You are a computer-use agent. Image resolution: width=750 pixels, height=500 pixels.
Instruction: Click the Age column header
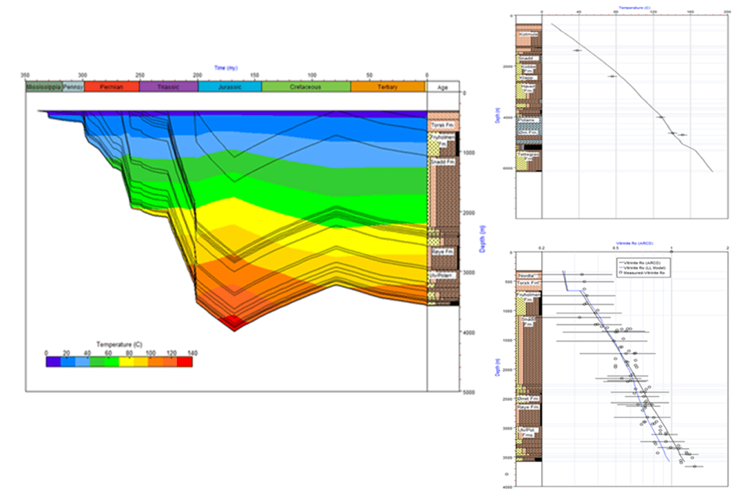click(443, 87)
